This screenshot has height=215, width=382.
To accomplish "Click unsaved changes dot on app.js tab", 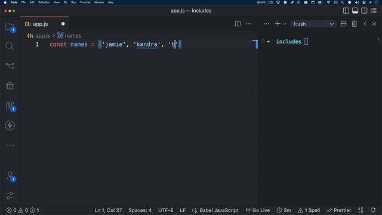I will (63, 24).
